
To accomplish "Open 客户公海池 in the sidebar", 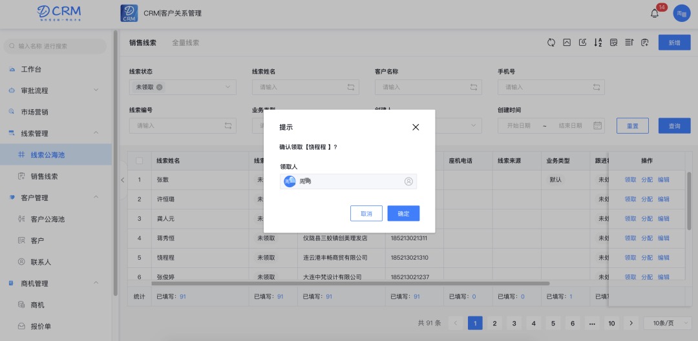I will click(48, 219).
